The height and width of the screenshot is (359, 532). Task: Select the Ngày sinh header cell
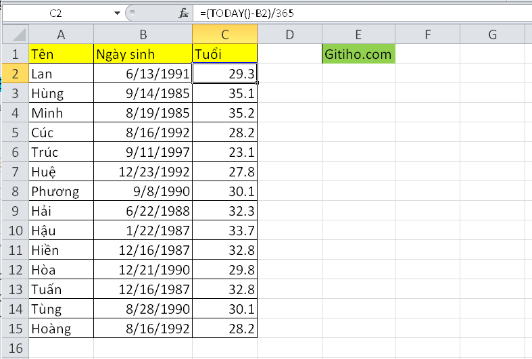point(143,54)
